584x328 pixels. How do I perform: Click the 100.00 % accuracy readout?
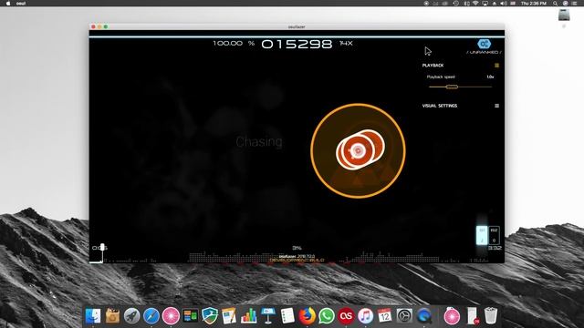[x=234, y=44]
